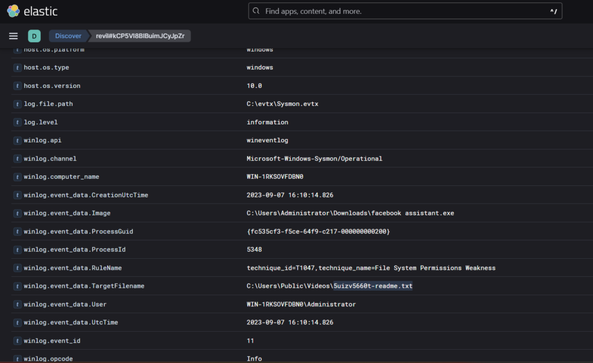Click the keyboard shortcut hint in search bar
Viewport: 593px width, 363px height.
[x=553, y=11]
